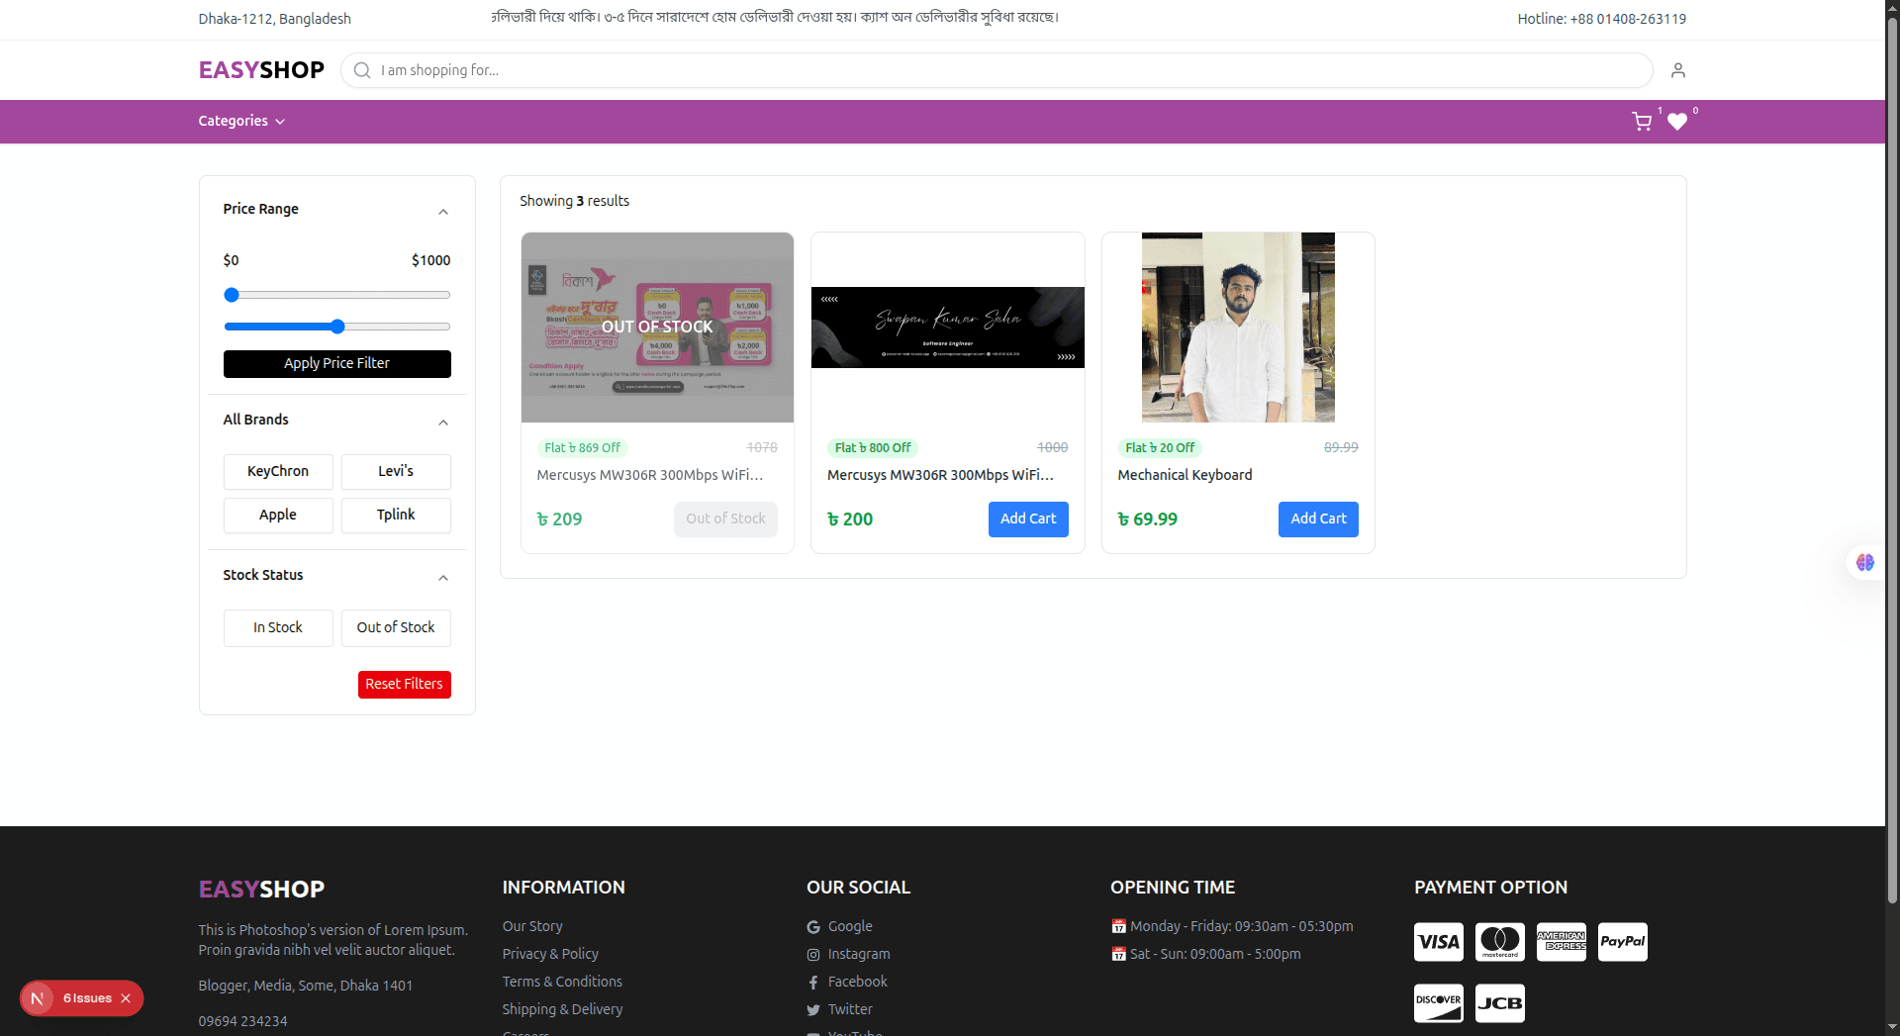
Task: Open the Categories dropdown
Action: (x=240, y=121)
